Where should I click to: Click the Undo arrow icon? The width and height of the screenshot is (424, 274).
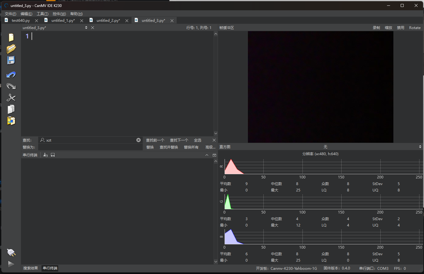point(11,75)
